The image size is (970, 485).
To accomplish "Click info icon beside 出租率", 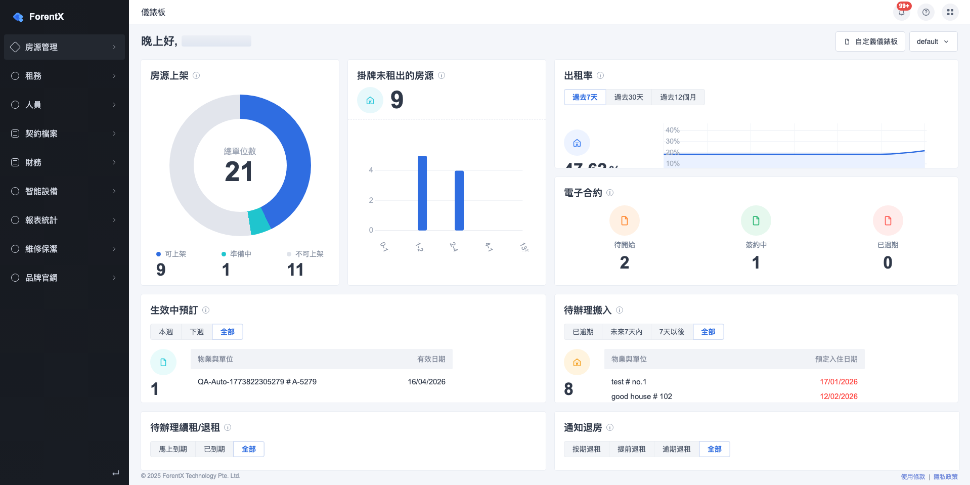I will (600, 75).
